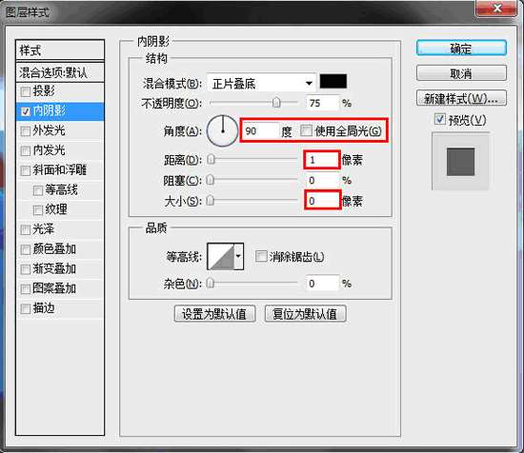
Task: Click the 不透明度 opacity slider handle
Action: (276, 103)
